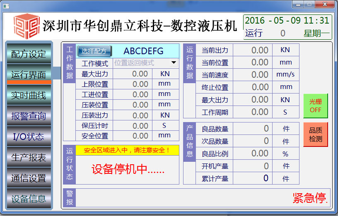Screen dimensions: 338x216
Task: Click 最大出力 value in 工作数据
Action: tap(133, 74)
